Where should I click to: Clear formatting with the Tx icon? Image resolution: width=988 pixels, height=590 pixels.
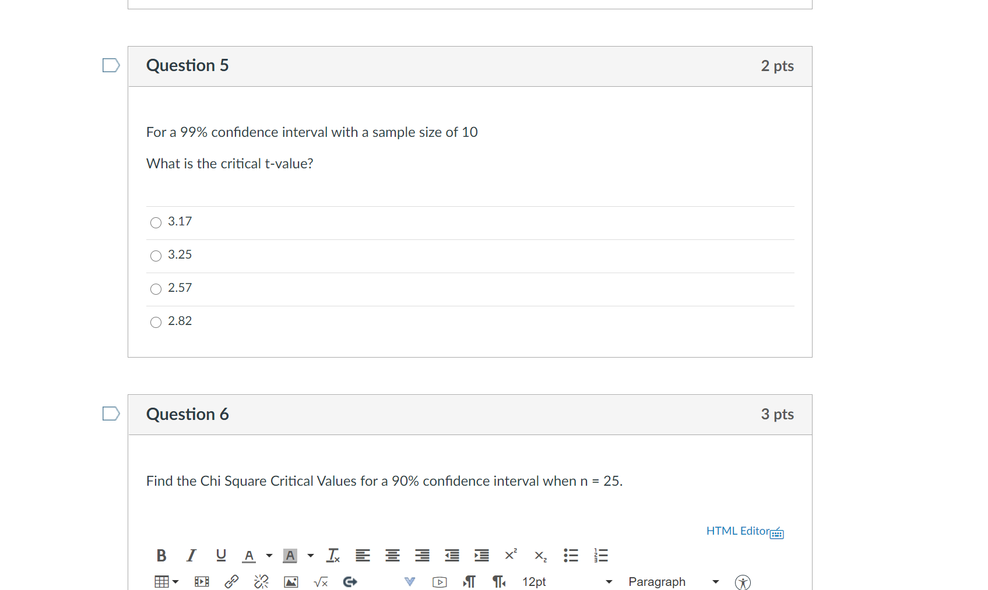[x=333, y=556]
